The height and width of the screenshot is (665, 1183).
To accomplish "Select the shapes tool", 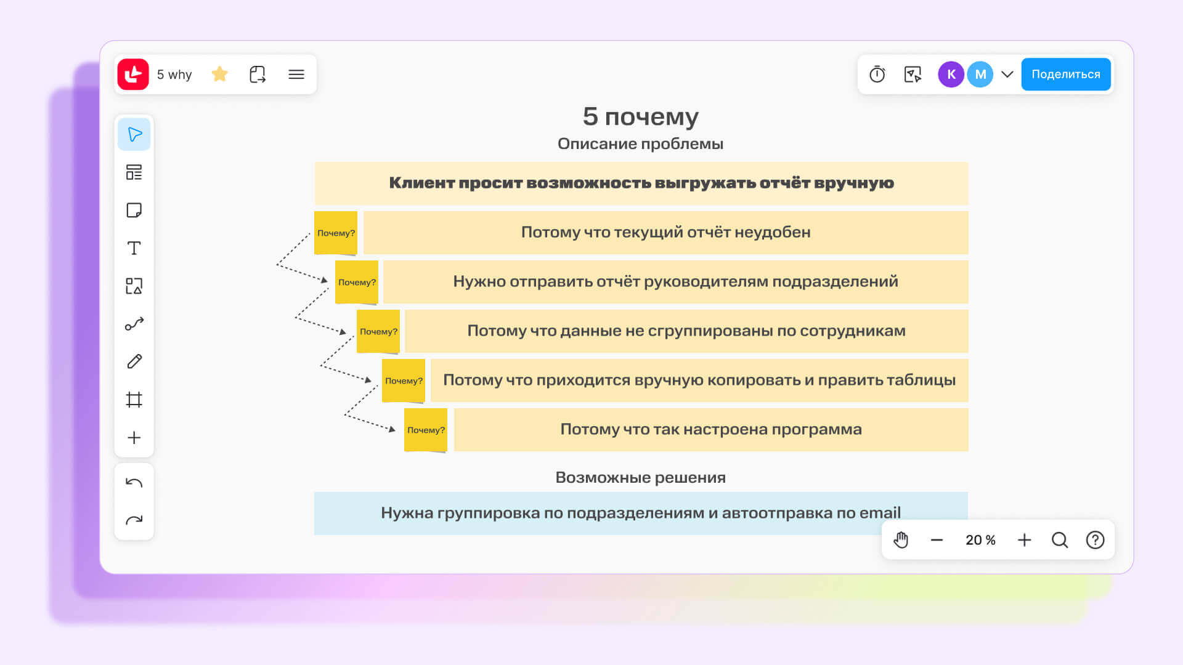I will point(134,286).
